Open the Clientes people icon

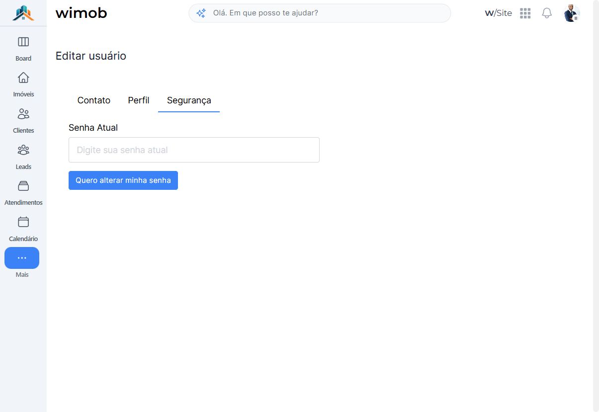click(23, 114)
